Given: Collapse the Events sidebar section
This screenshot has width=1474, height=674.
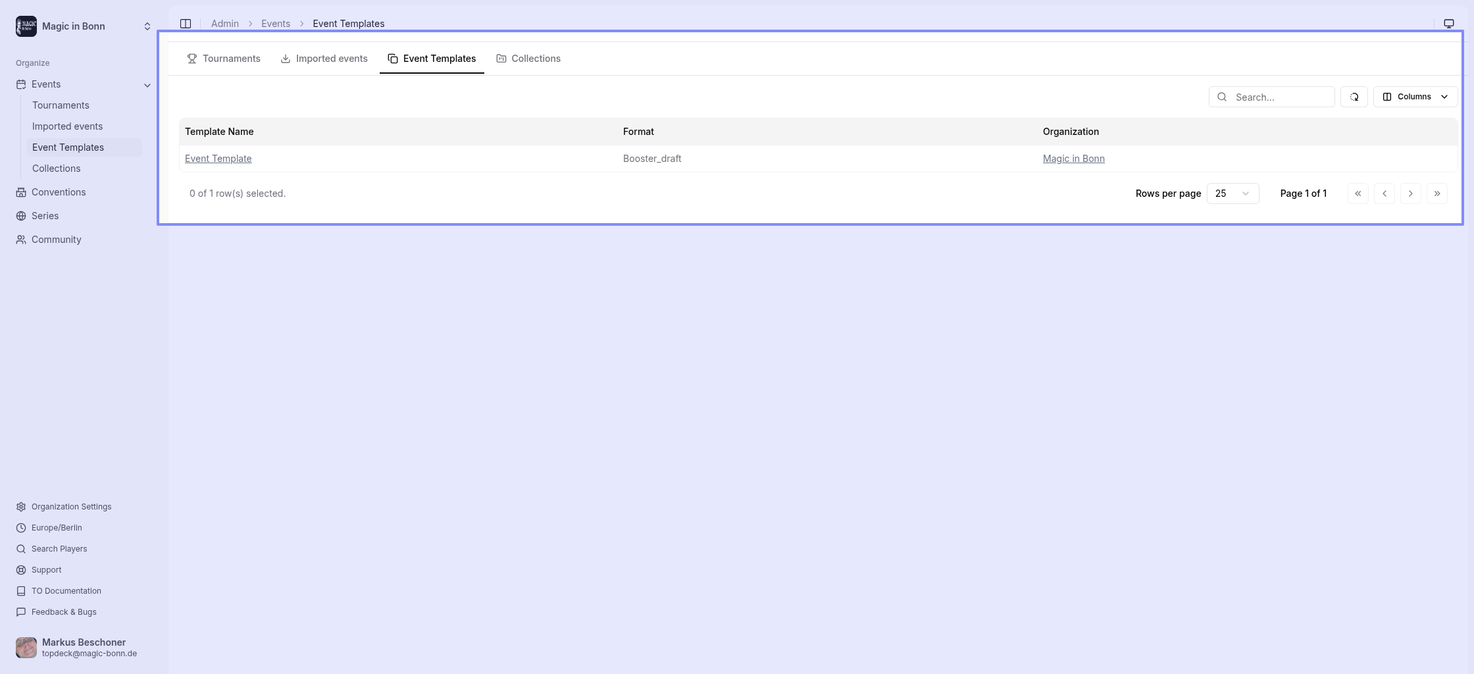Looking at the screenshot, I should 147,85.
